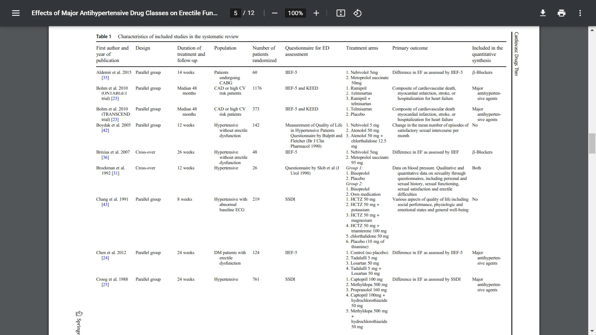The height and width of the screenshot is (335, 596).
Task: Download the PDF file
Action: pos(543,13)
